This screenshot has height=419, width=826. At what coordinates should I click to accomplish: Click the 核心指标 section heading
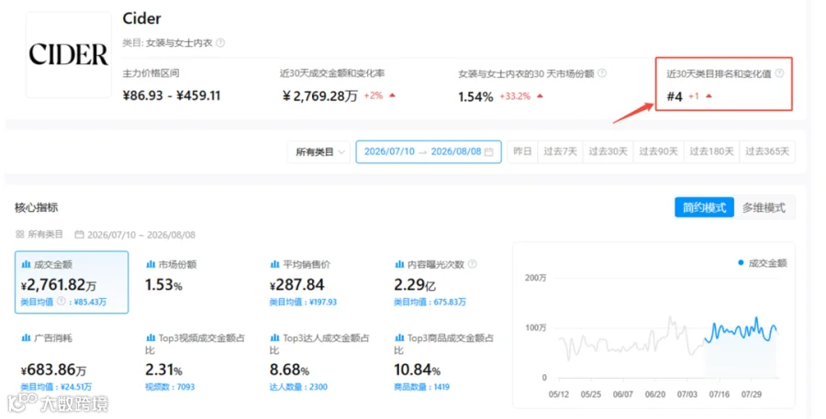click(x=37, y=207)
